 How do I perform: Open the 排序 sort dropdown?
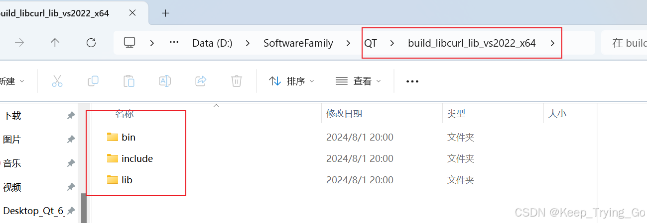point(291,81)
